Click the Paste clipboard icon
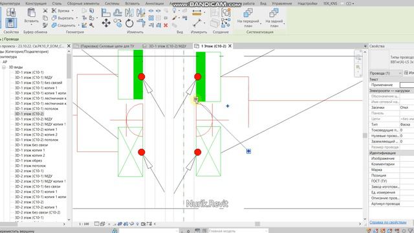 [32, 12]
